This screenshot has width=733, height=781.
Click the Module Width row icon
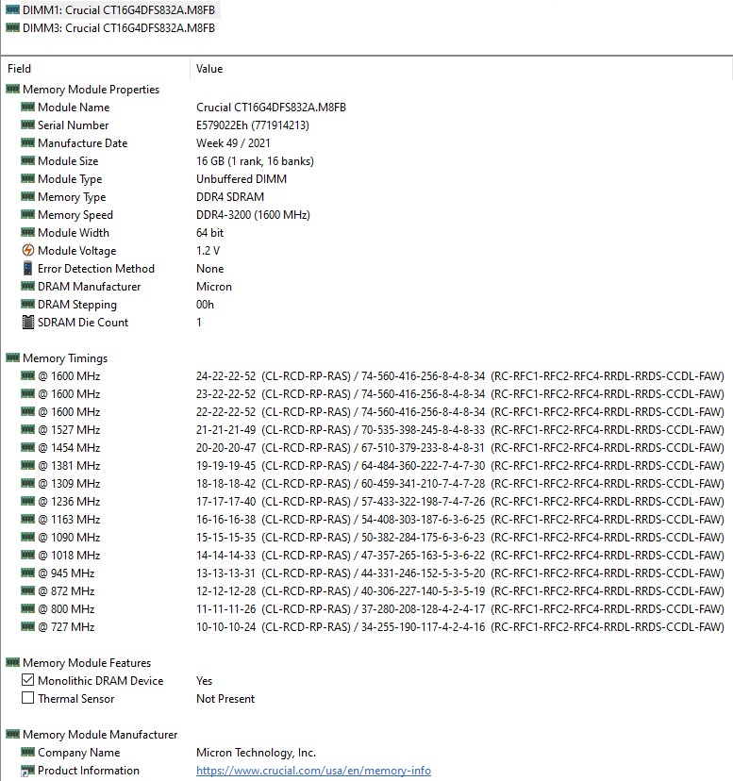click(x=28, y=232)
